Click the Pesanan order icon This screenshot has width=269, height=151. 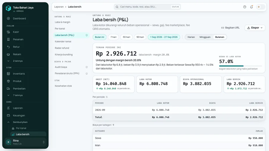pyautogui.click(x=8, y=39)
